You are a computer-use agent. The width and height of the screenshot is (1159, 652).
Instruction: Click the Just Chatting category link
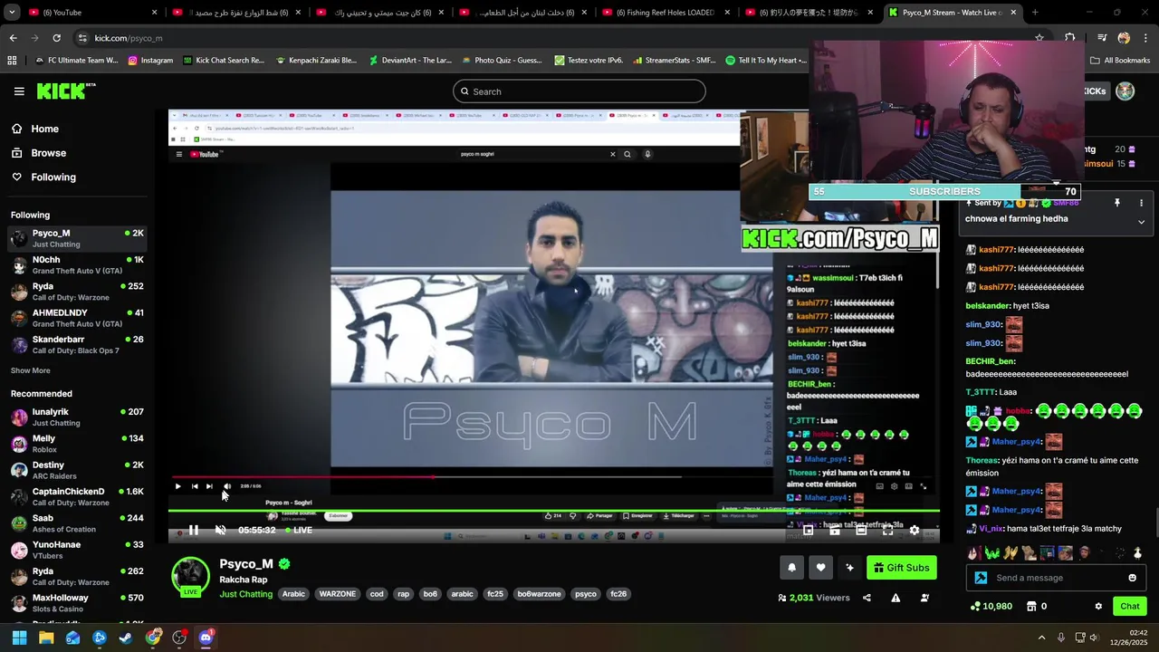245,594
